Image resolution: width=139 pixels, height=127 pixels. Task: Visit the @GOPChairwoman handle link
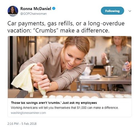[33, 14]
